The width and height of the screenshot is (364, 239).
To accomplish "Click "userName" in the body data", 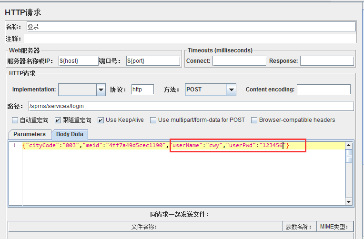I will pyautogui.click(x=186, y=146).
